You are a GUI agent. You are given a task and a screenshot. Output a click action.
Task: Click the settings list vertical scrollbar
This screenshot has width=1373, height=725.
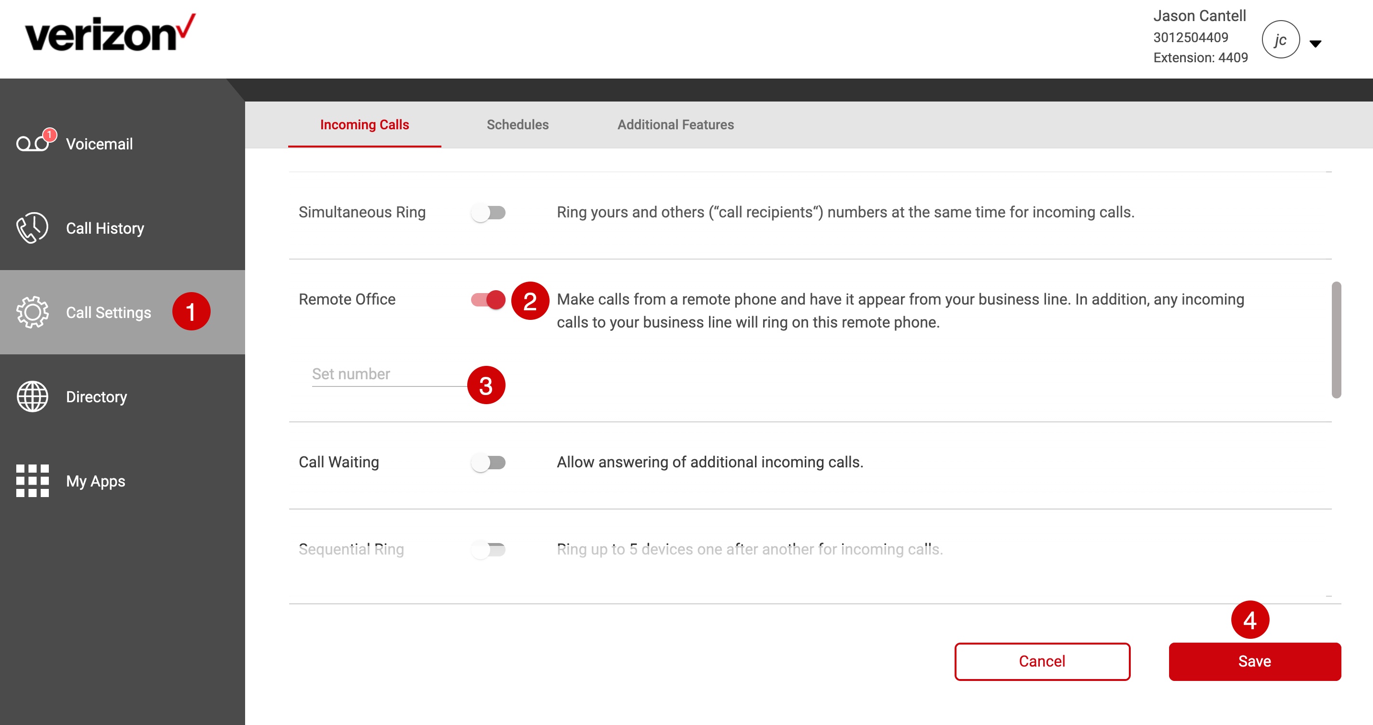tap(1336, 340)
